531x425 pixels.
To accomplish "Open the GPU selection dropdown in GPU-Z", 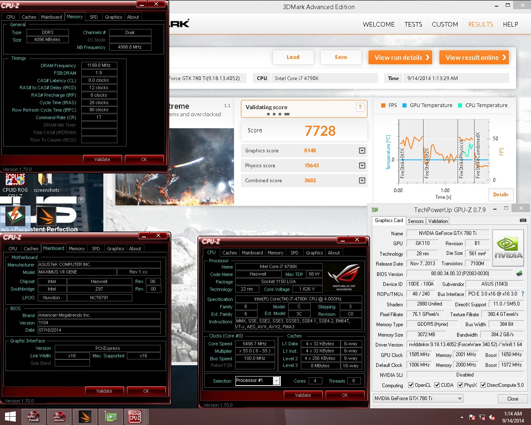I will coord(418,398).
